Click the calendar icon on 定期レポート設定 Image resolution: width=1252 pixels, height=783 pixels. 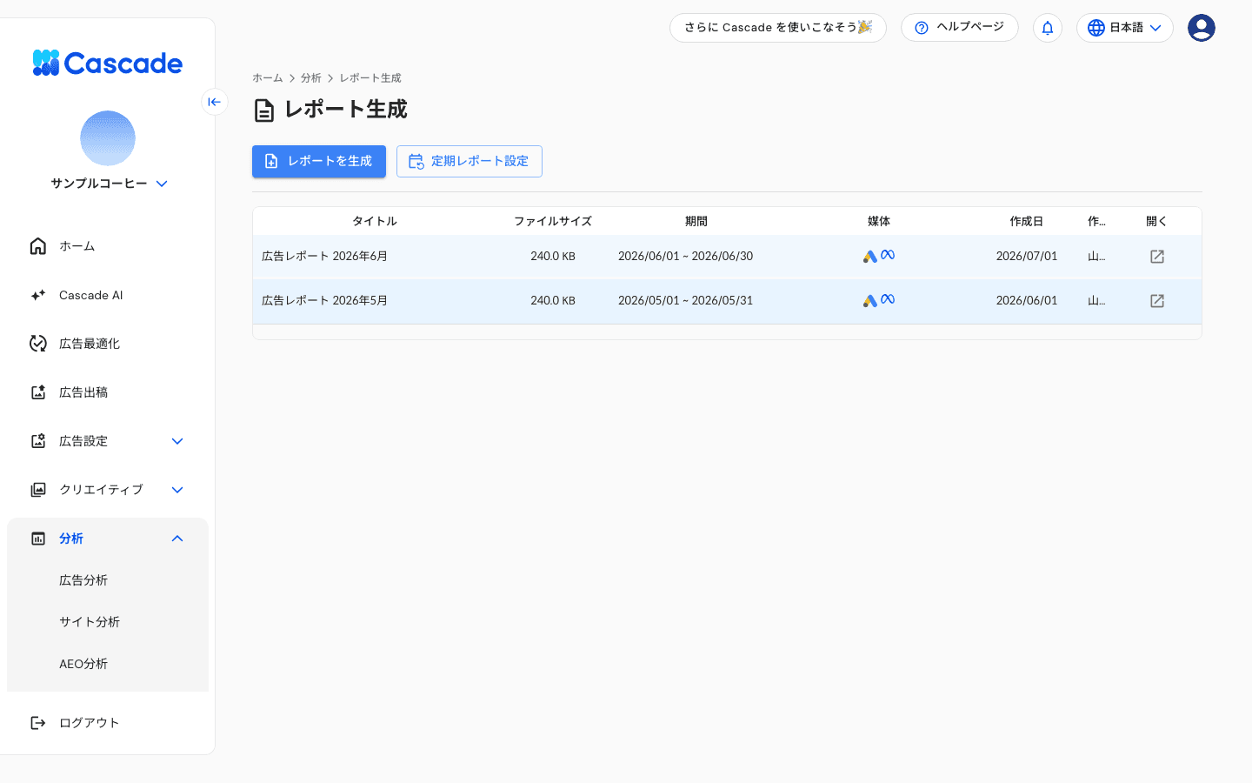[416, 161]
